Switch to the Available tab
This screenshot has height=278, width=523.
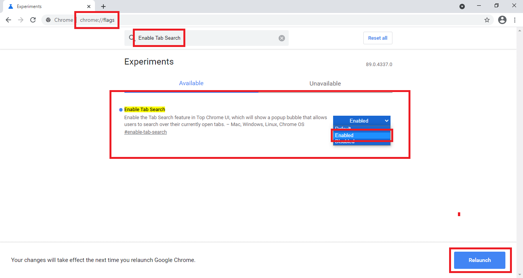pos(191,83)
